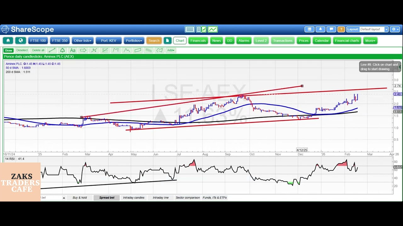
Task: Click the 200 d SMA legend value
Action: pyautogui.click(x=18, y=72)
